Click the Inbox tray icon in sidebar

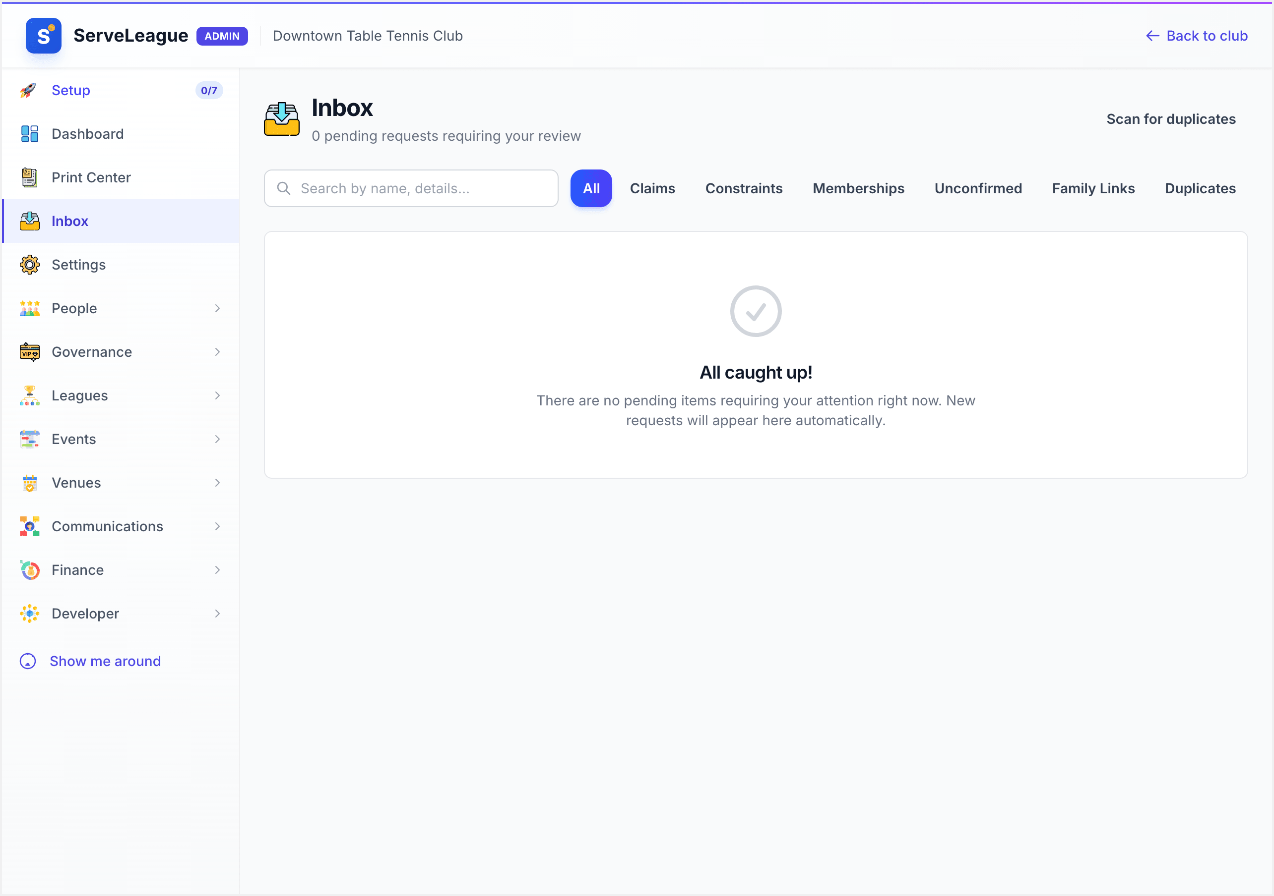coord(29,221)
